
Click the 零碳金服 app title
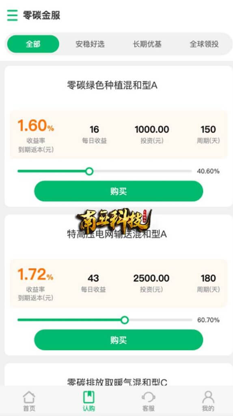[41, 15]
